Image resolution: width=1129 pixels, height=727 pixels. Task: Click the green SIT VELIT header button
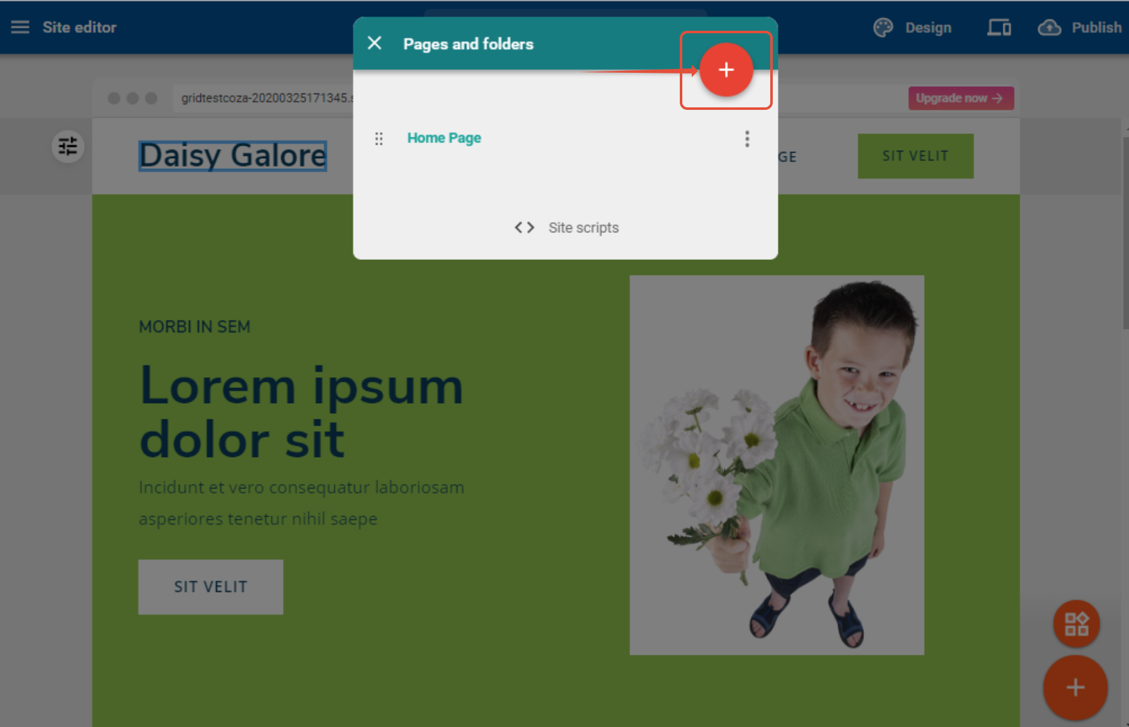915,156
